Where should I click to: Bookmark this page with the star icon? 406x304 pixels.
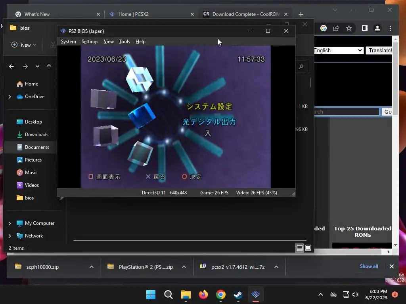pos(349,28)
